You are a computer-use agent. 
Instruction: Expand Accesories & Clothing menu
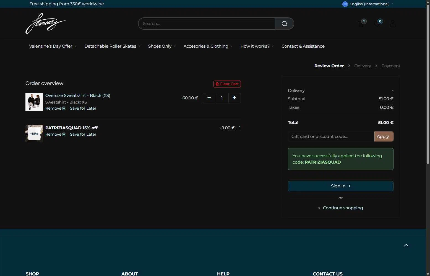tap(208, 46)
